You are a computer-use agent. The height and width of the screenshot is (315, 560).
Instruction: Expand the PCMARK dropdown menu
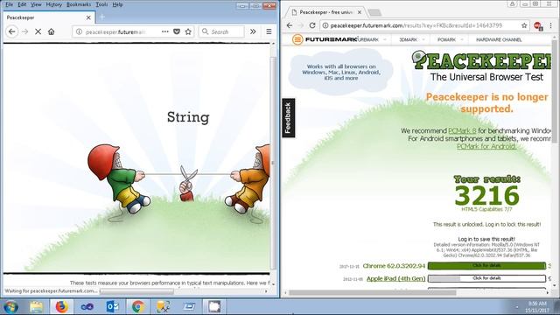[x=450, y=39]
